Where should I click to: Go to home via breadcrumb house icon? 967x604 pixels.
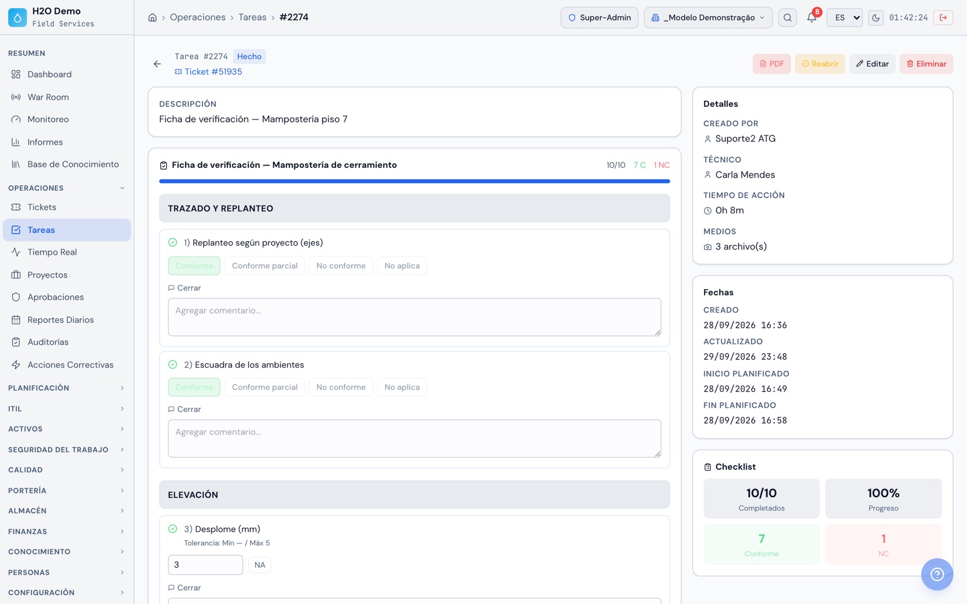tap(152, 18)
